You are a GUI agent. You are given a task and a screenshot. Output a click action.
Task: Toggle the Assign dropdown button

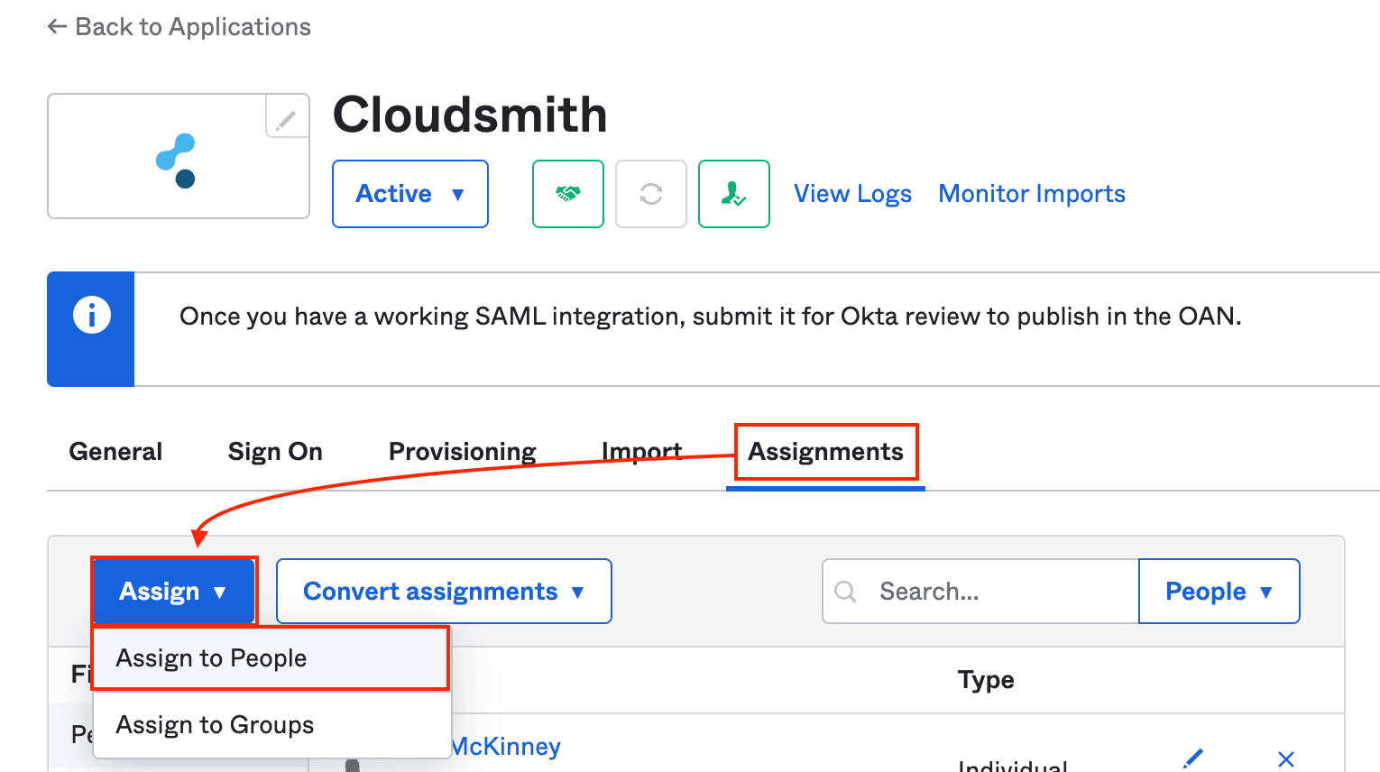click(173, 592)
